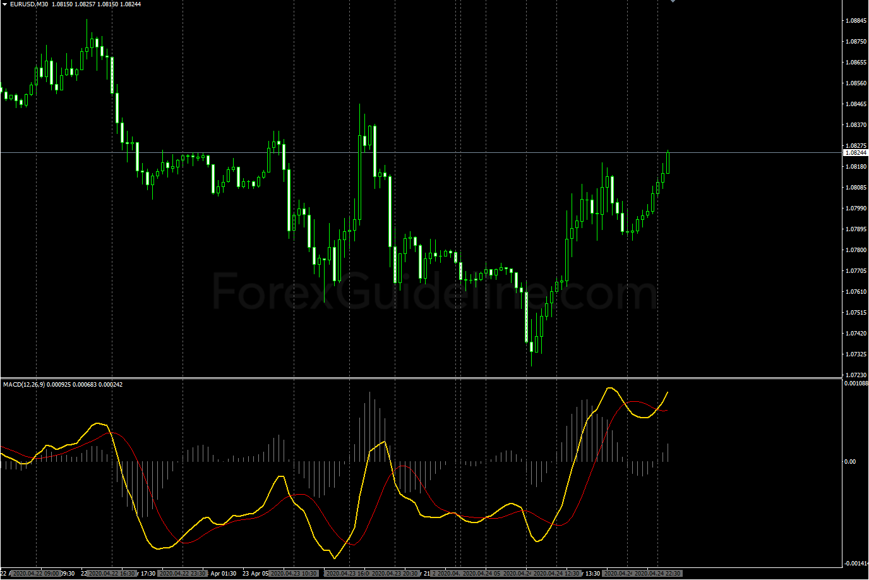
Task: Click the 2020.04.23 10:30 time marker
Action: point(294,574)
